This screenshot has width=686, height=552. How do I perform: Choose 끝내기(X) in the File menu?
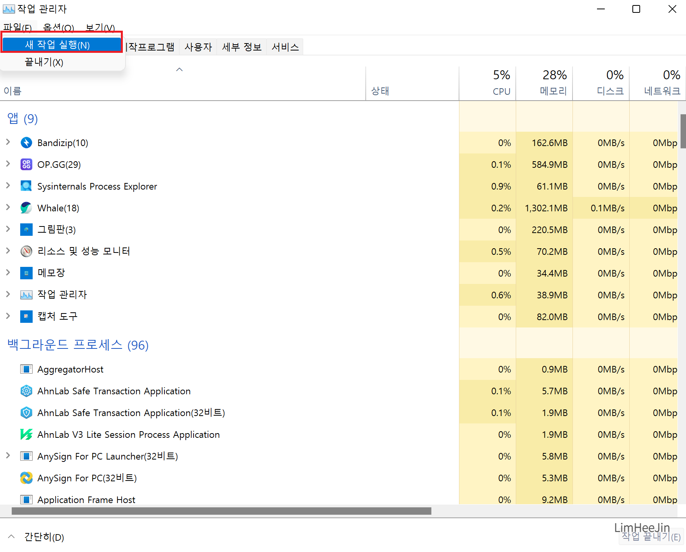(x=62, y=62)
